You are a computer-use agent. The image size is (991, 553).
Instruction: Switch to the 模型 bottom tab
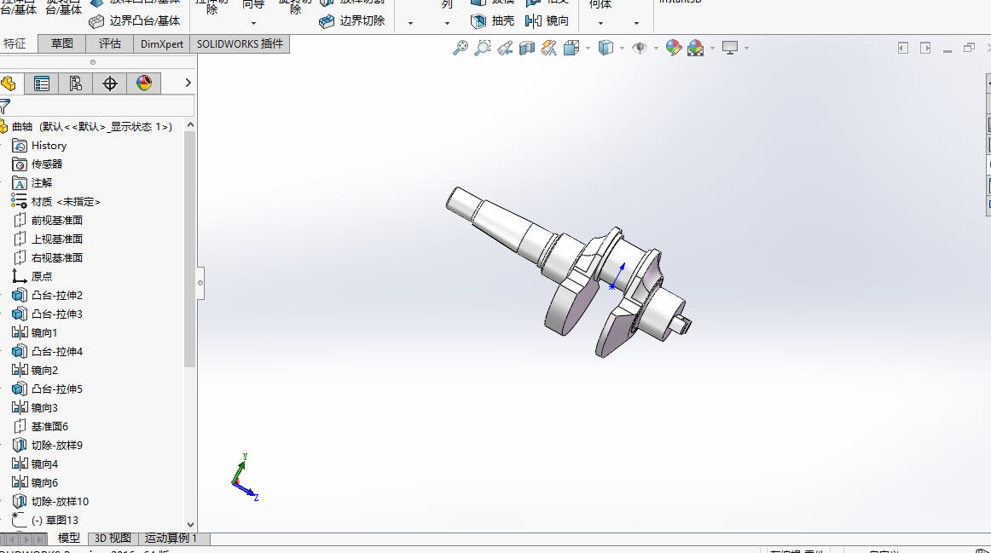coord(69,539)
